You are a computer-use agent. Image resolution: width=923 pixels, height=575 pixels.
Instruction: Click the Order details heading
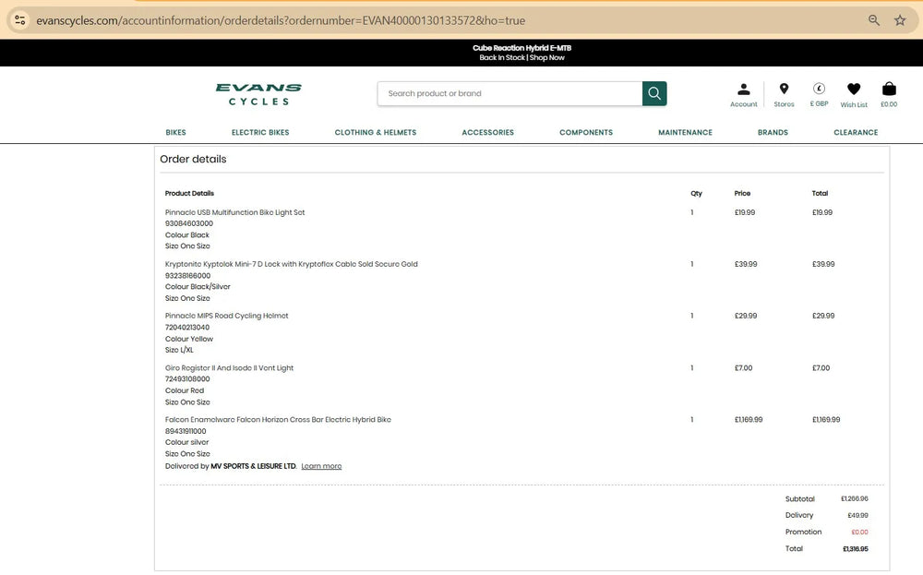[193, 159]
